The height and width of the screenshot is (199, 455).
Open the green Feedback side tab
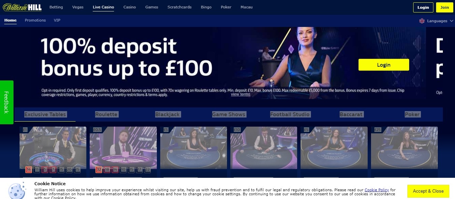click(6, 102)
